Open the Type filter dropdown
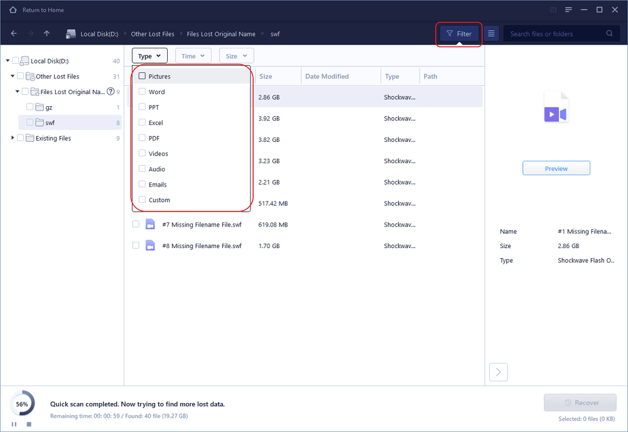Viewport: 628px width, 432px height. click(x=149, y=56)
